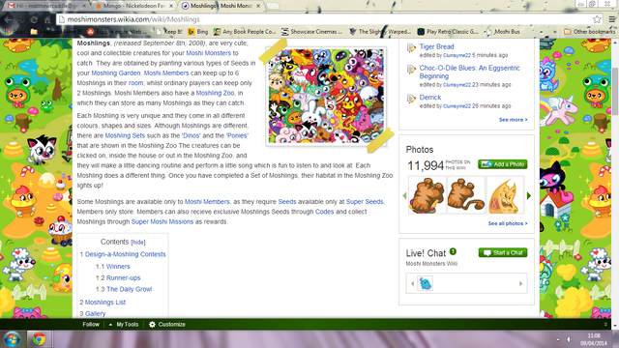619x348 pixels.
Task: Click the browser forward arrow
Action: click(21, 19)
